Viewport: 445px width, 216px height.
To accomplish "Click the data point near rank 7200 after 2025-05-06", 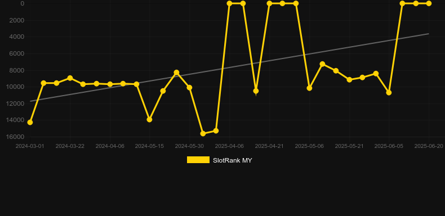I will [322, 64].
